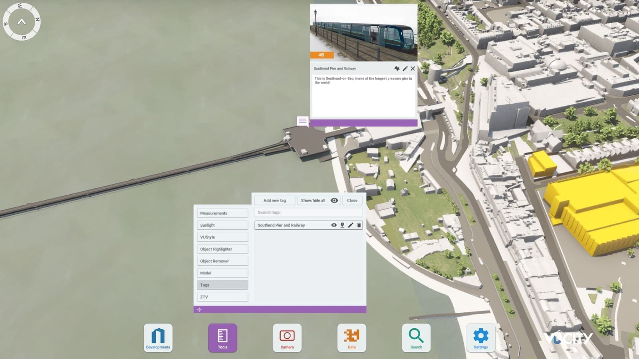Click the pin icon in the tag popup
639x359 pixels.
coord(397,69)
